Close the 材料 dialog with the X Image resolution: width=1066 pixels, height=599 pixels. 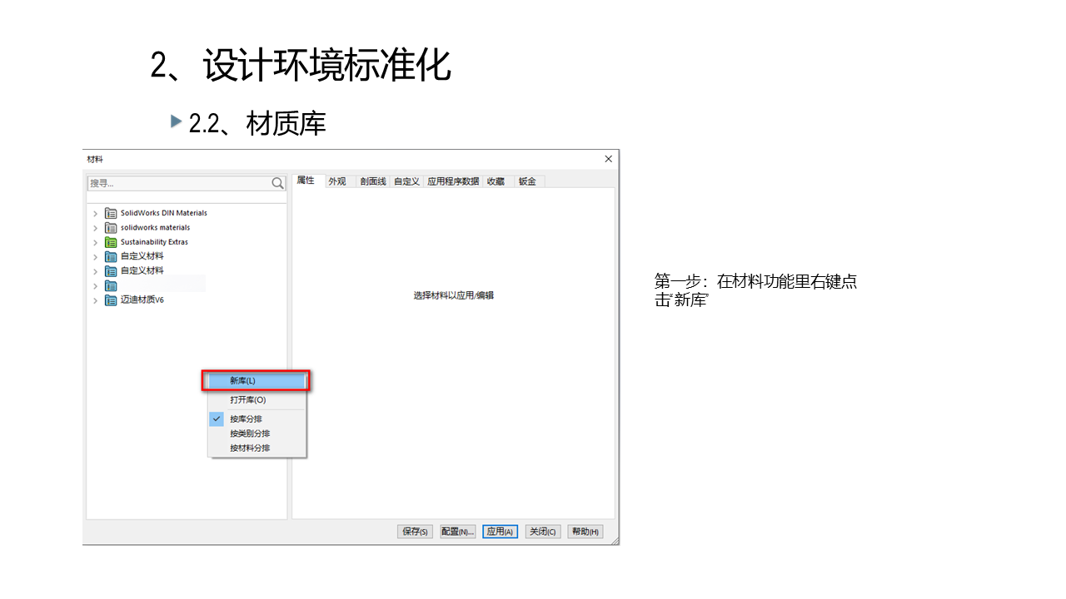pyautogui.click(x=609, y=159)
